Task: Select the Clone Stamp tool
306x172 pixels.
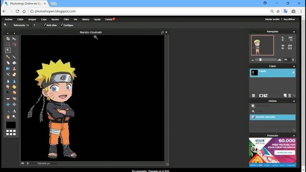Action: 14,69
